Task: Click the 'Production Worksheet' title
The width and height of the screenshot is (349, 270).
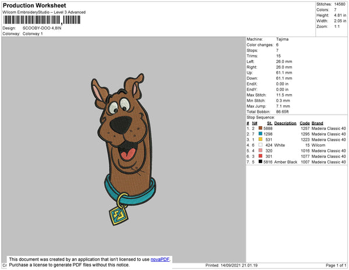Action: tap(34, 6)
